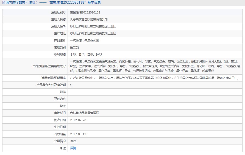Click the 型号规格 label
This screenshot has width=245, height=155.
(60, 55)
